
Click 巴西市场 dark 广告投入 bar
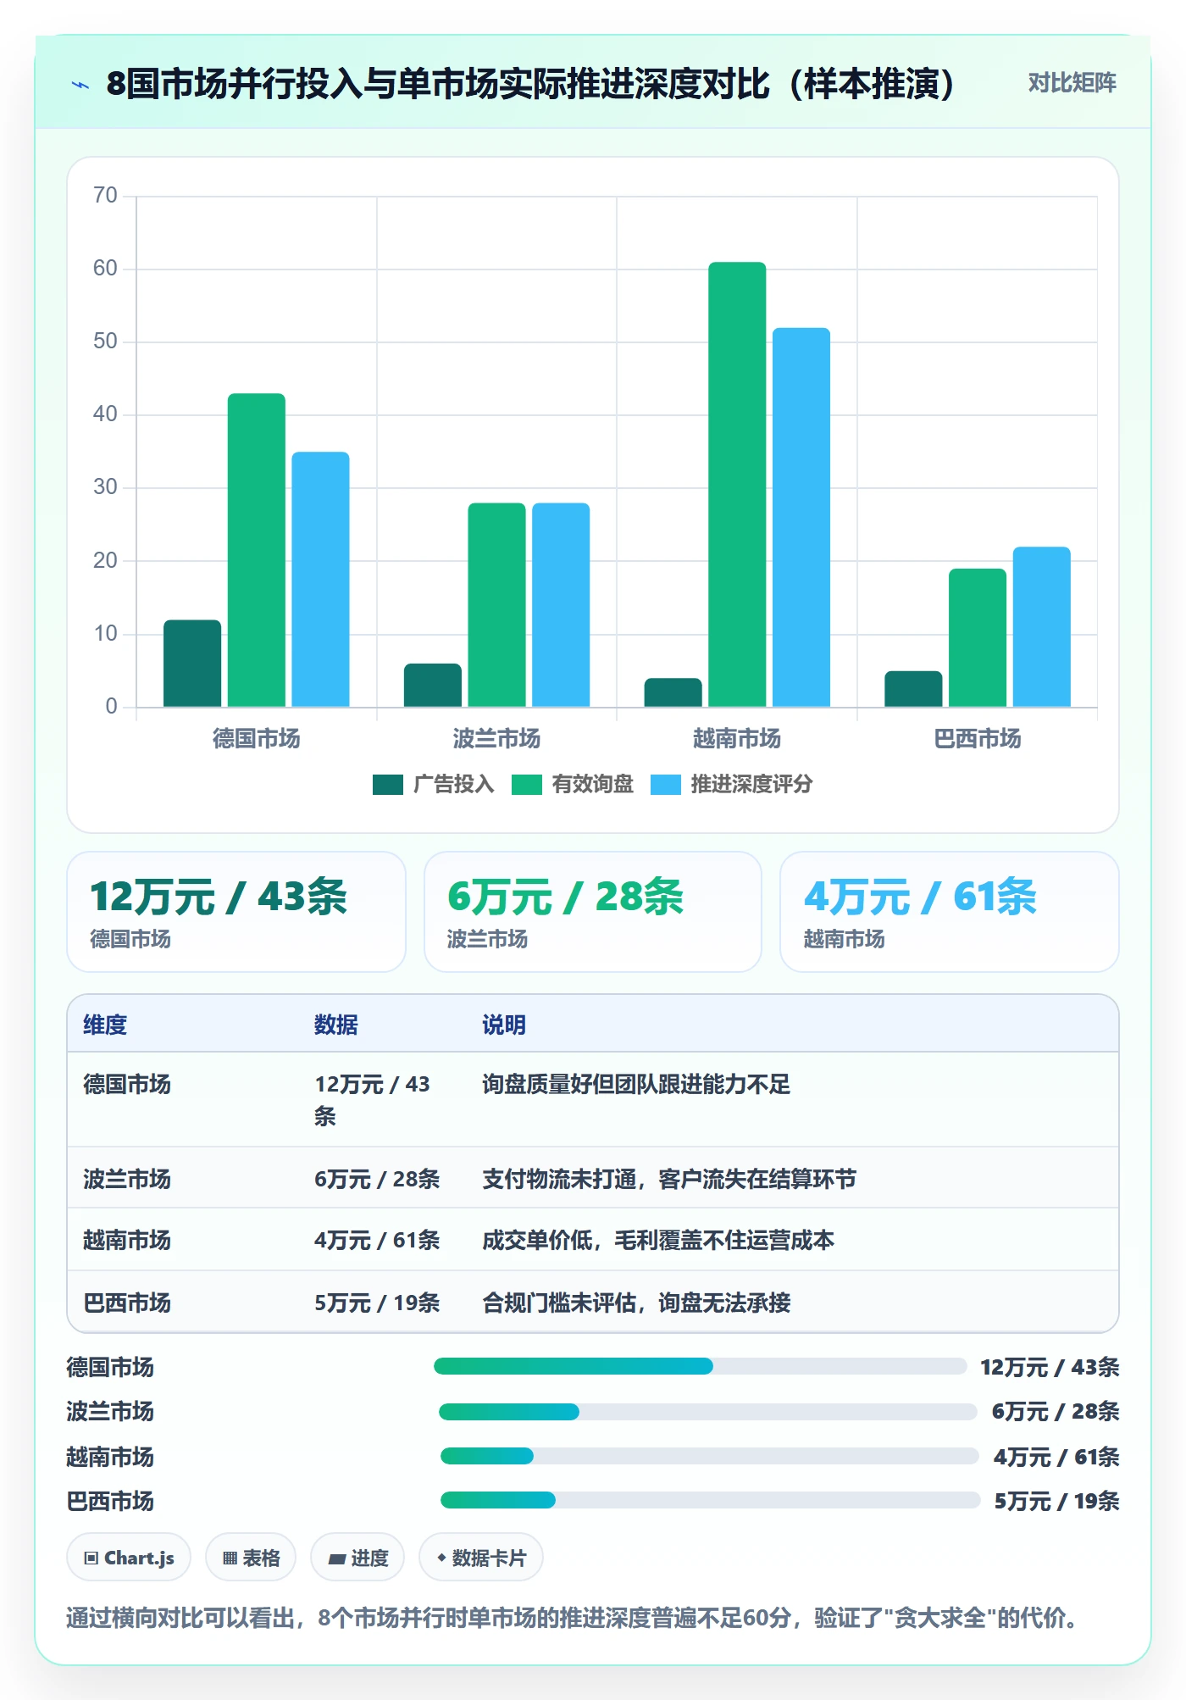point(913,689)
